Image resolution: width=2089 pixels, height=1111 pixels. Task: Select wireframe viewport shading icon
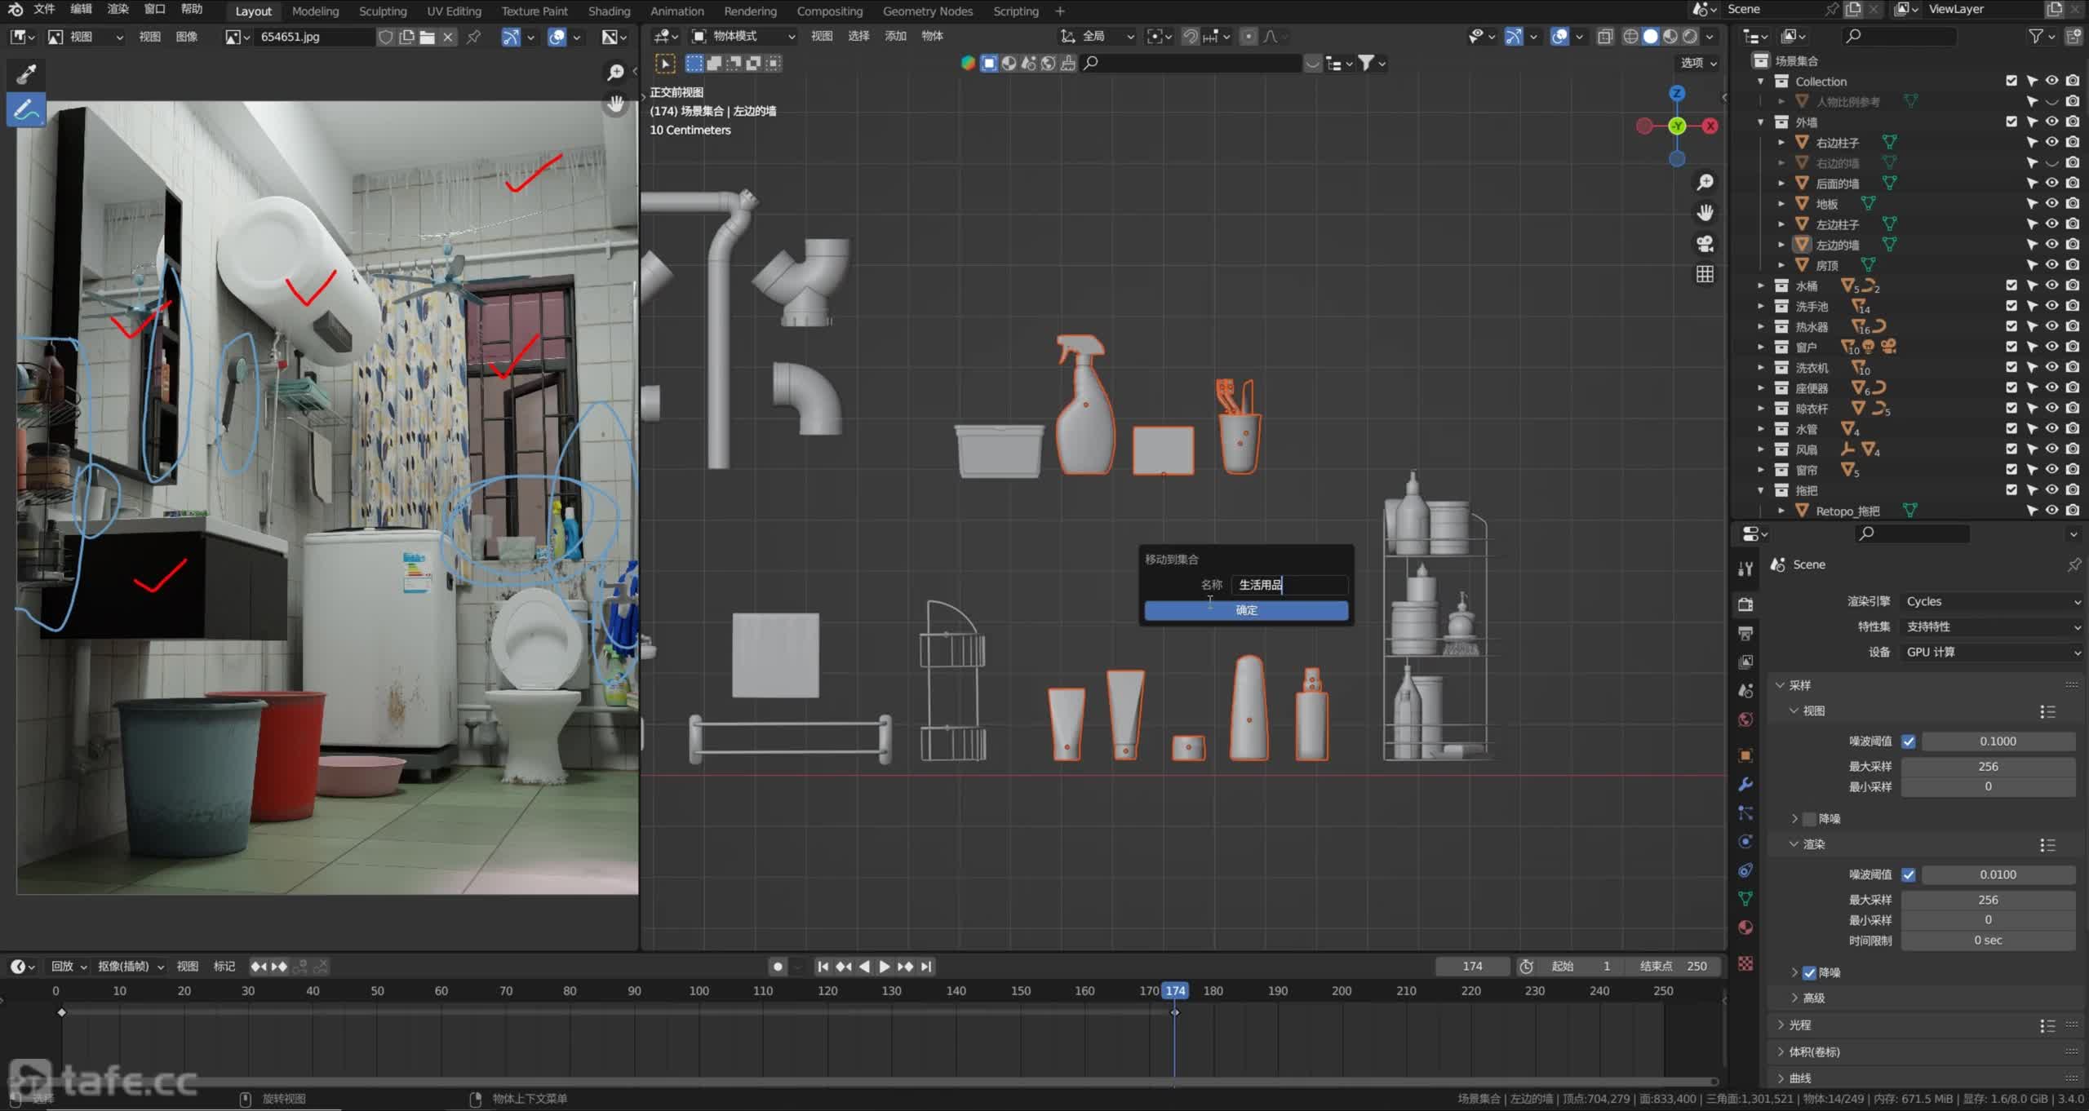point(1630,37)
